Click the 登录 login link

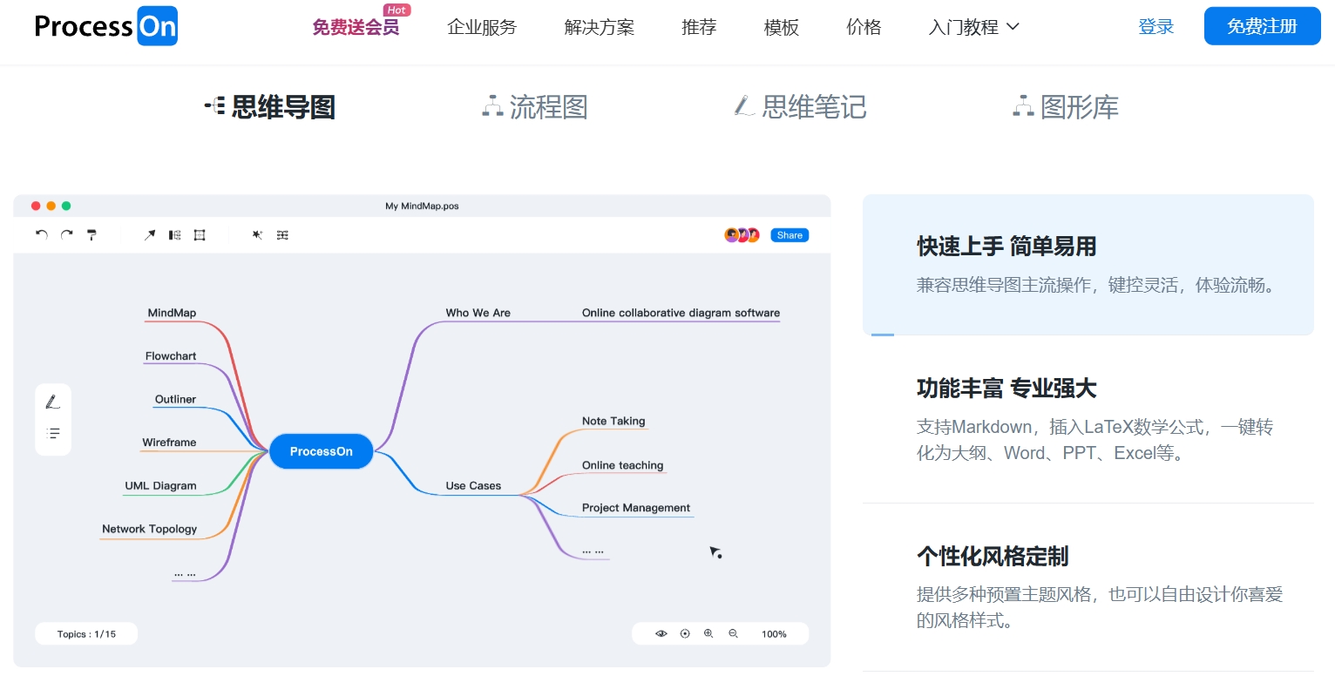pyautogui.click(x=1156, y=27)
